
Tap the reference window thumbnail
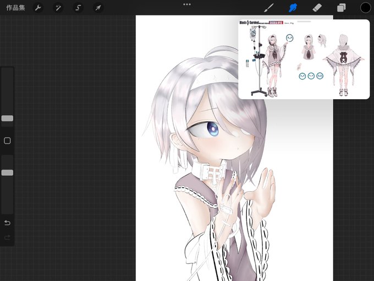(304, 60)
